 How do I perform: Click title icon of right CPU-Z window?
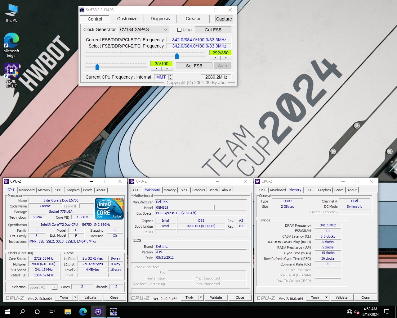257,181
